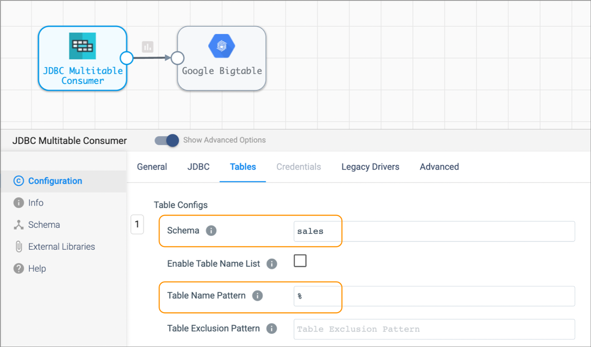Click the Show Advanced Options label text
Image resolution: width=591 pixels, height=347 pixels.
[224, 140]
